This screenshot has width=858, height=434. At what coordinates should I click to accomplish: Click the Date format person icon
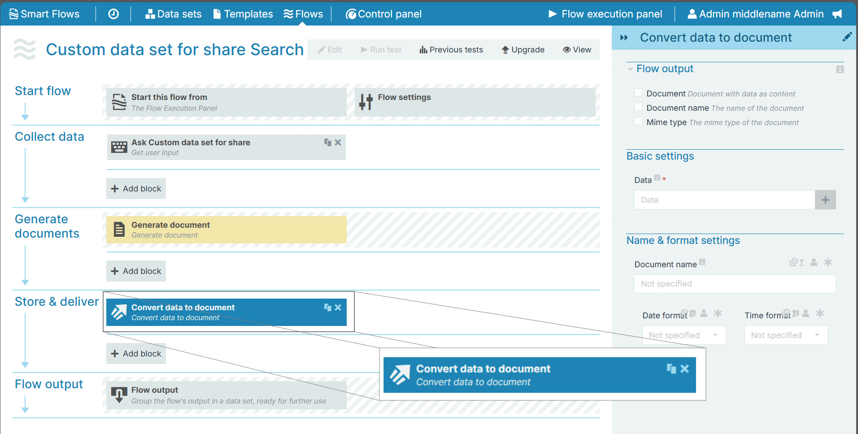[704, 313]
